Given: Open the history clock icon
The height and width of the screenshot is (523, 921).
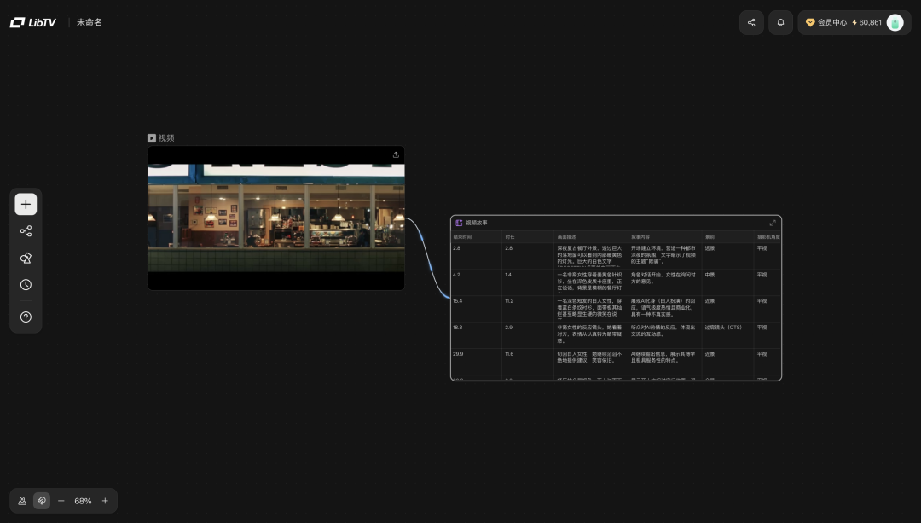Looking at the screenshot, I should [26, 284].
